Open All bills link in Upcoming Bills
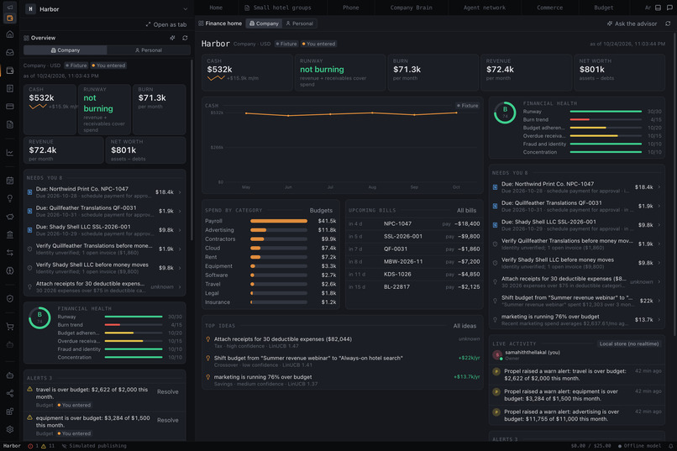 466,211
